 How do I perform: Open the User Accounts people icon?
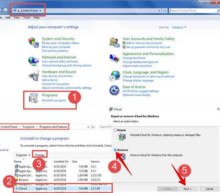click(114, 42)
